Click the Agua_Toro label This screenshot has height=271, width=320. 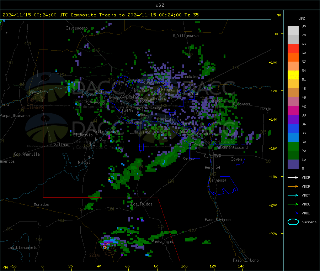pos(38,92)
